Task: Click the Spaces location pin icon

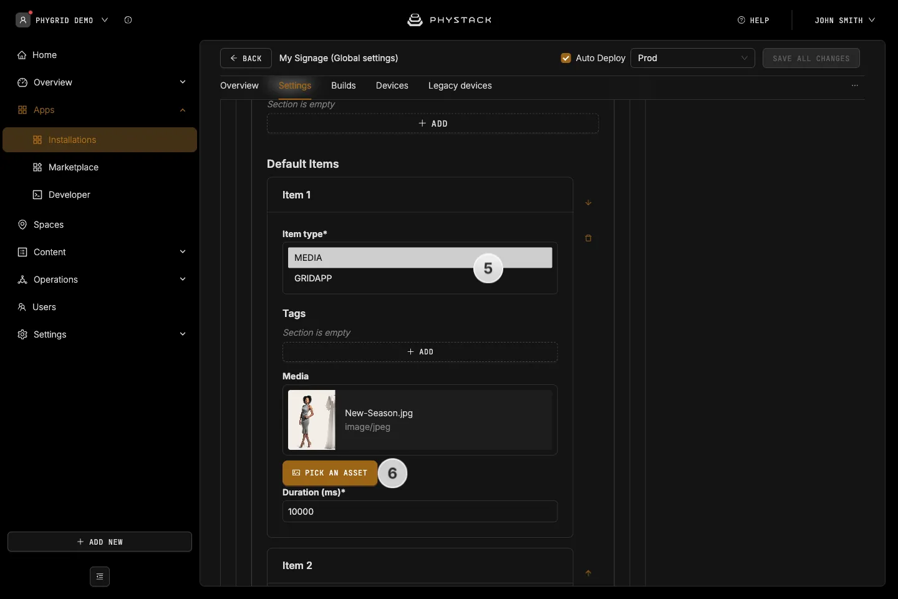Action: coord(22,225)
